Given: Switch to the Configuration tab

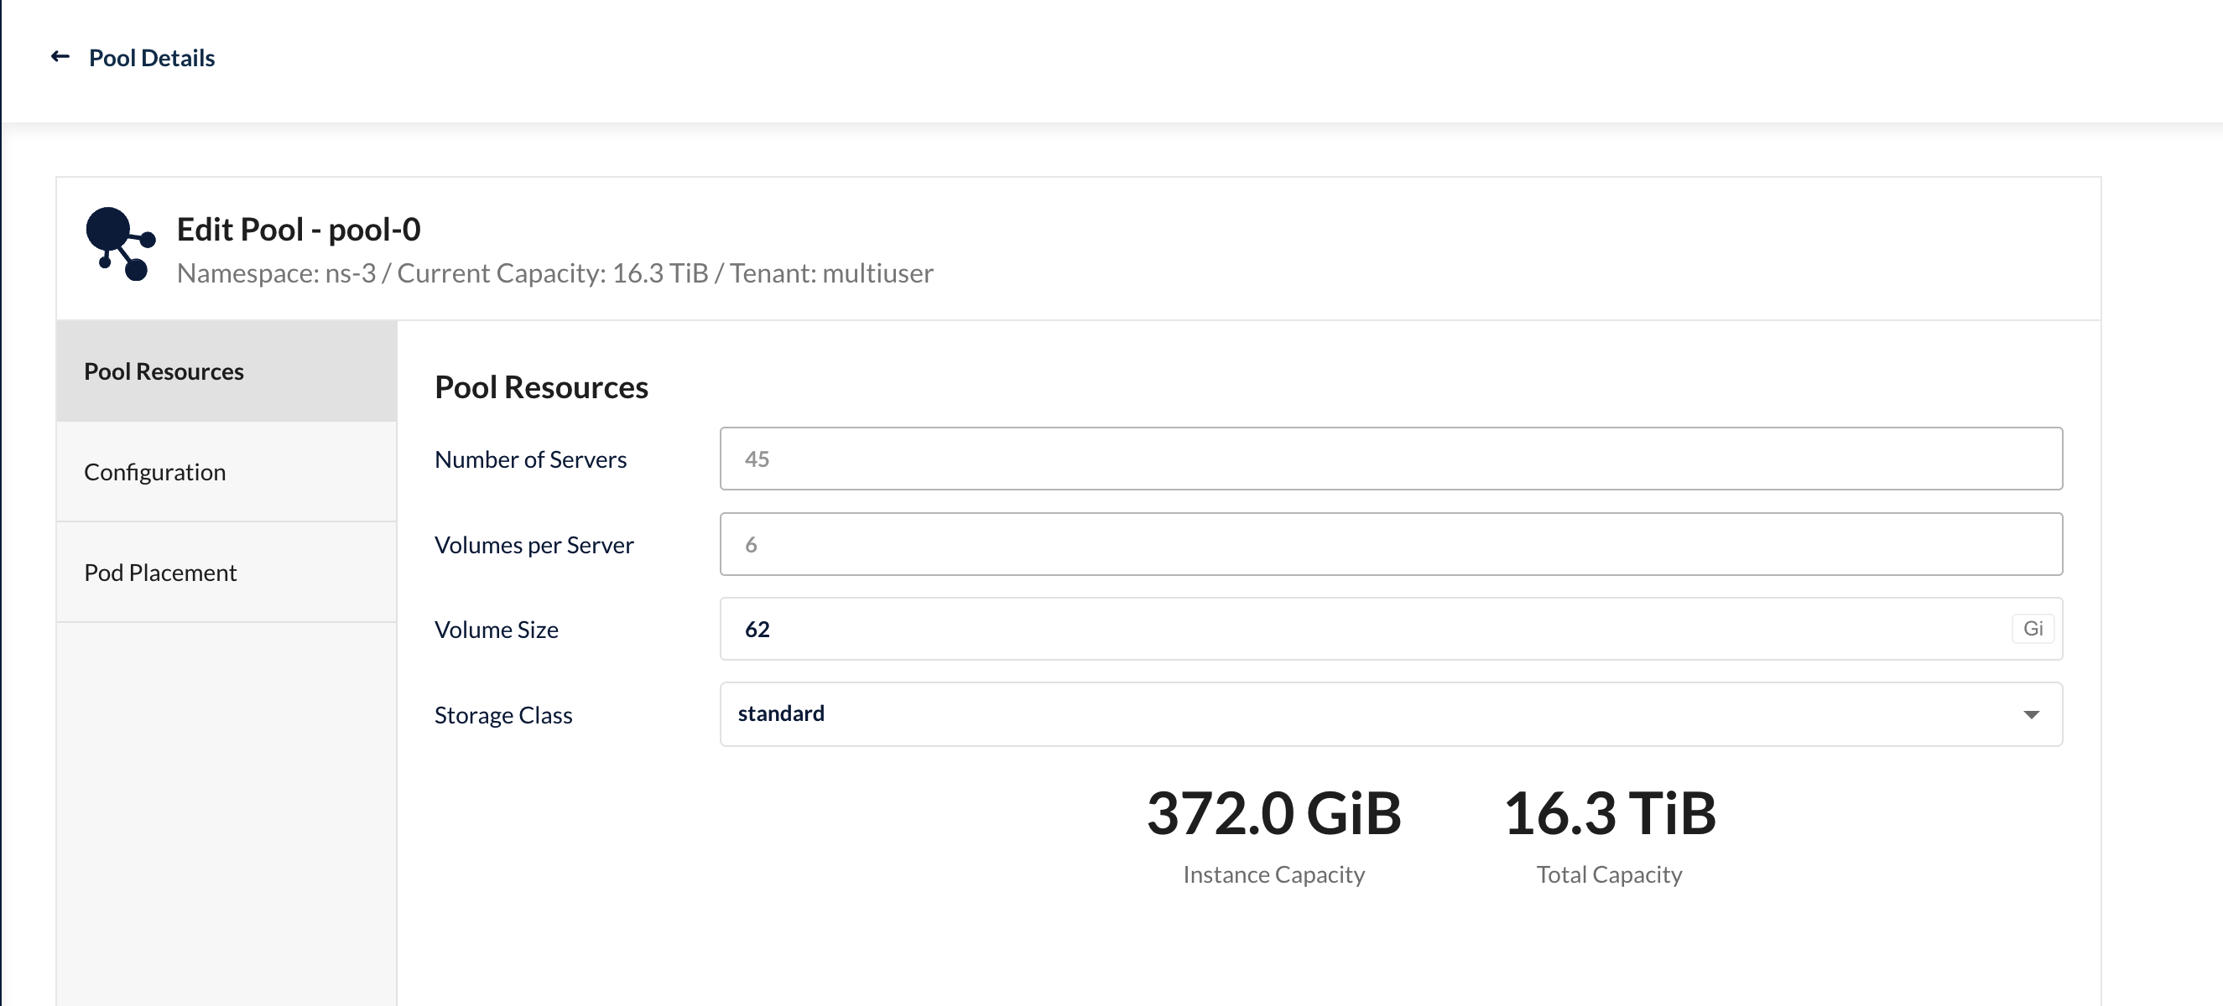Looking at the screenshot, I should [x=227, y=472].
